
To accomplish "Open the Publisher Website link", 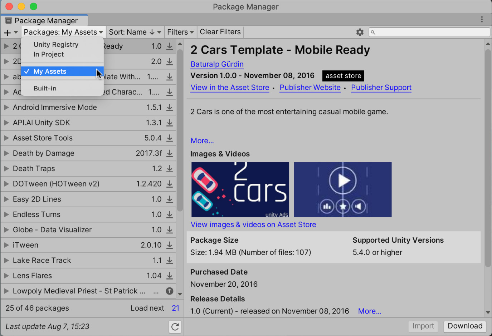I will [310, 88].
